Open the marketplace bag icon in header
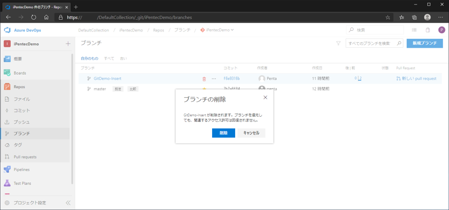 [428, 30]
